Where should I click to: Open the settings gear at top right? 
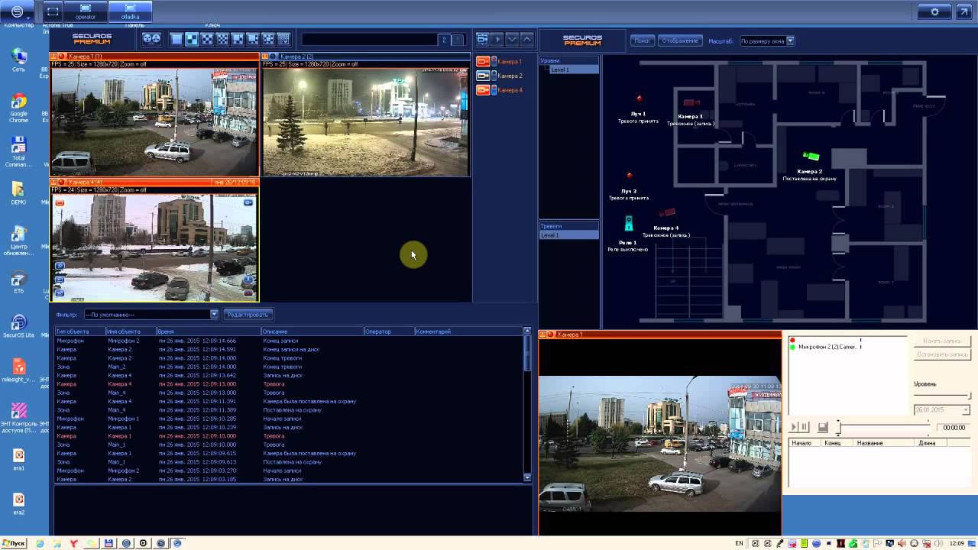pyautogui.click(x=934, y=11)
